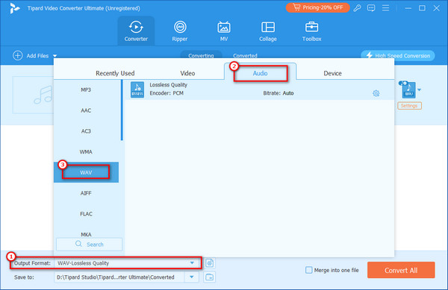
Task: Click the WAV output format file icon
Action: point(408,90)
